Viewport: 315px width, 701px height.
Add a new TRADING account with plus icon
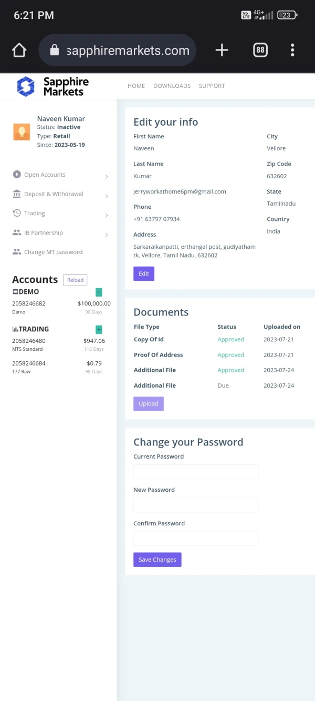[99, 330]
